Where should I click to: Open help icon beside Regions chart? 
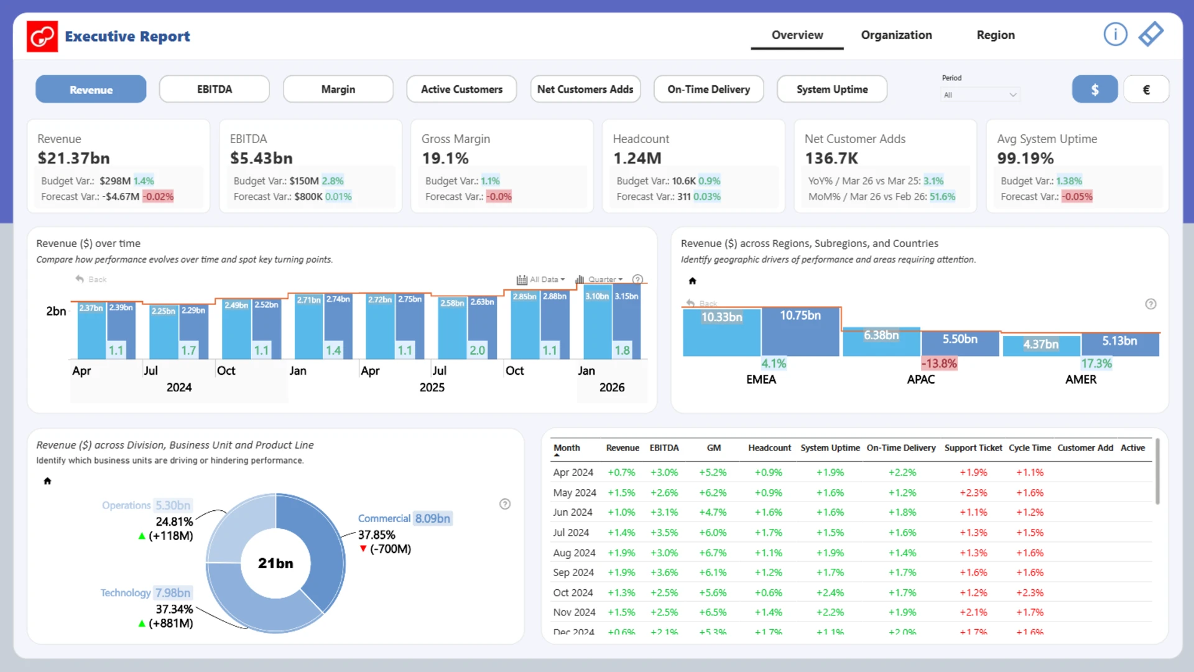(x=1150, y=304)
